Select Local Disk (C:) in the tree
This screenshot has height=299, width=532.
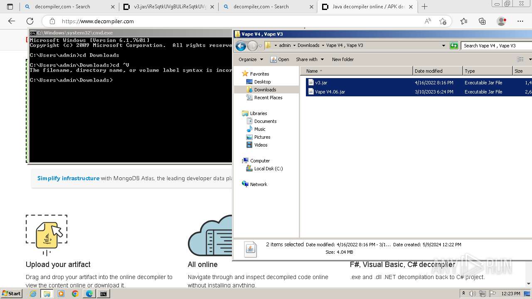(268, 169)
